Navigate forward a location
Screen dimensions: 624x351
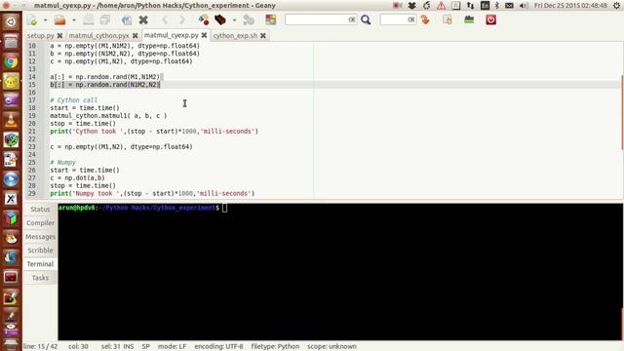[182, 19]
